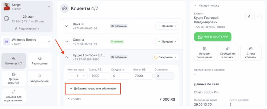The width and height of the screenshot is (267, 109).
Task: Open the three-dots more options menu
Action: pyautogui.click(x=258, y=16)
